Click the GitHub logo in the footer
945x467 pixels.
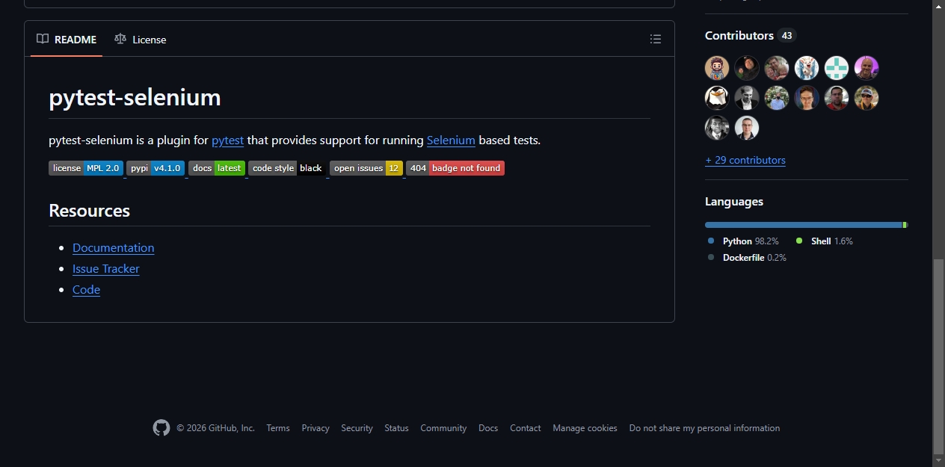click(161, 427)
